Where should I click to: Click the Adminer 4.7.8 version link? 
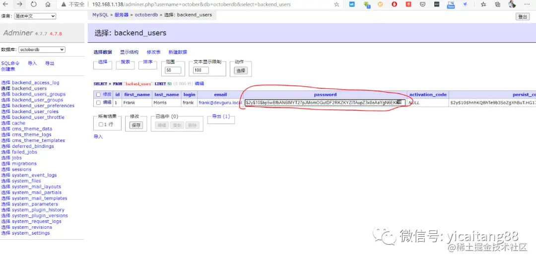[x=56, y=34]
